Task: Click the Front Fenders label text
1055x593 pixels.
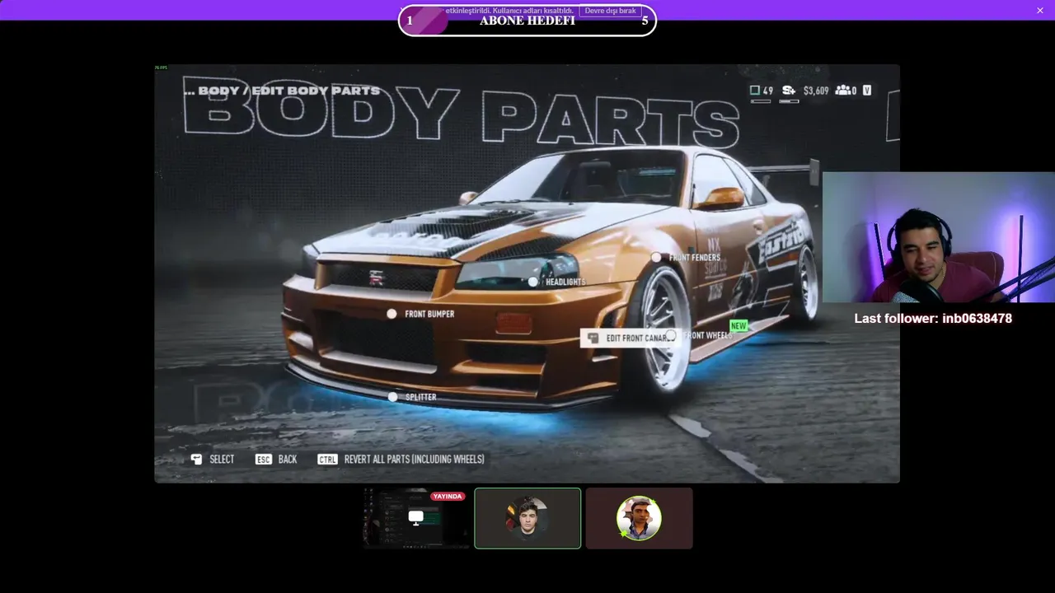Action: click(x=694, y=258)
